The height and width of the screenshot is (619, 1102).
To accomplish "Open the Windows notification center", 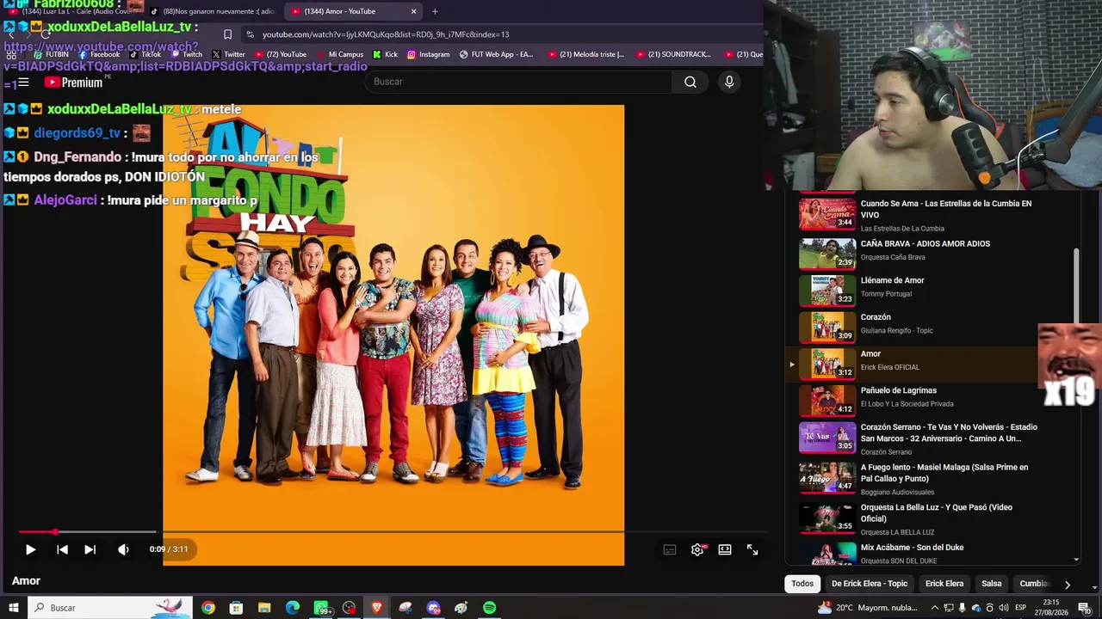I will click(x=1083, y=608).
